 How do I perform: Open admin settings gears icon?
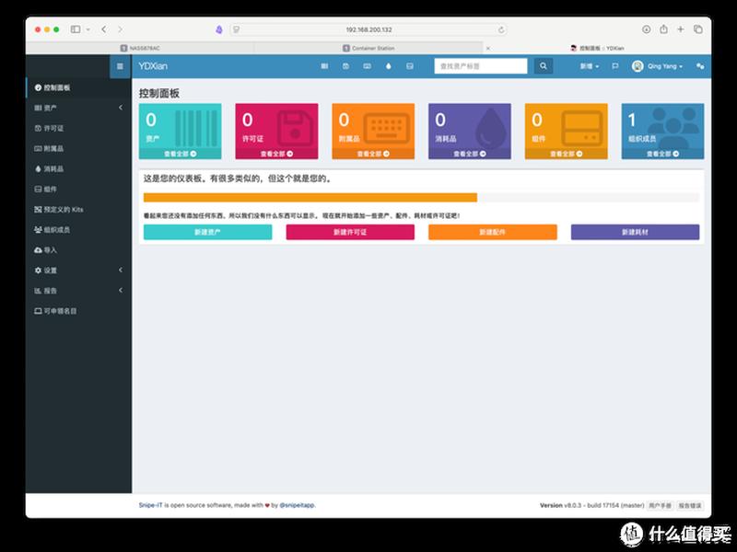(700, 66)
